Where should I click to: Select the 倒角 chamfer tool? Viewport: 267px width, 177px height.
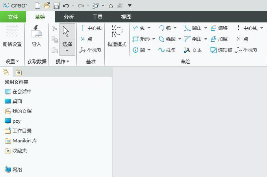coord(193,39)
